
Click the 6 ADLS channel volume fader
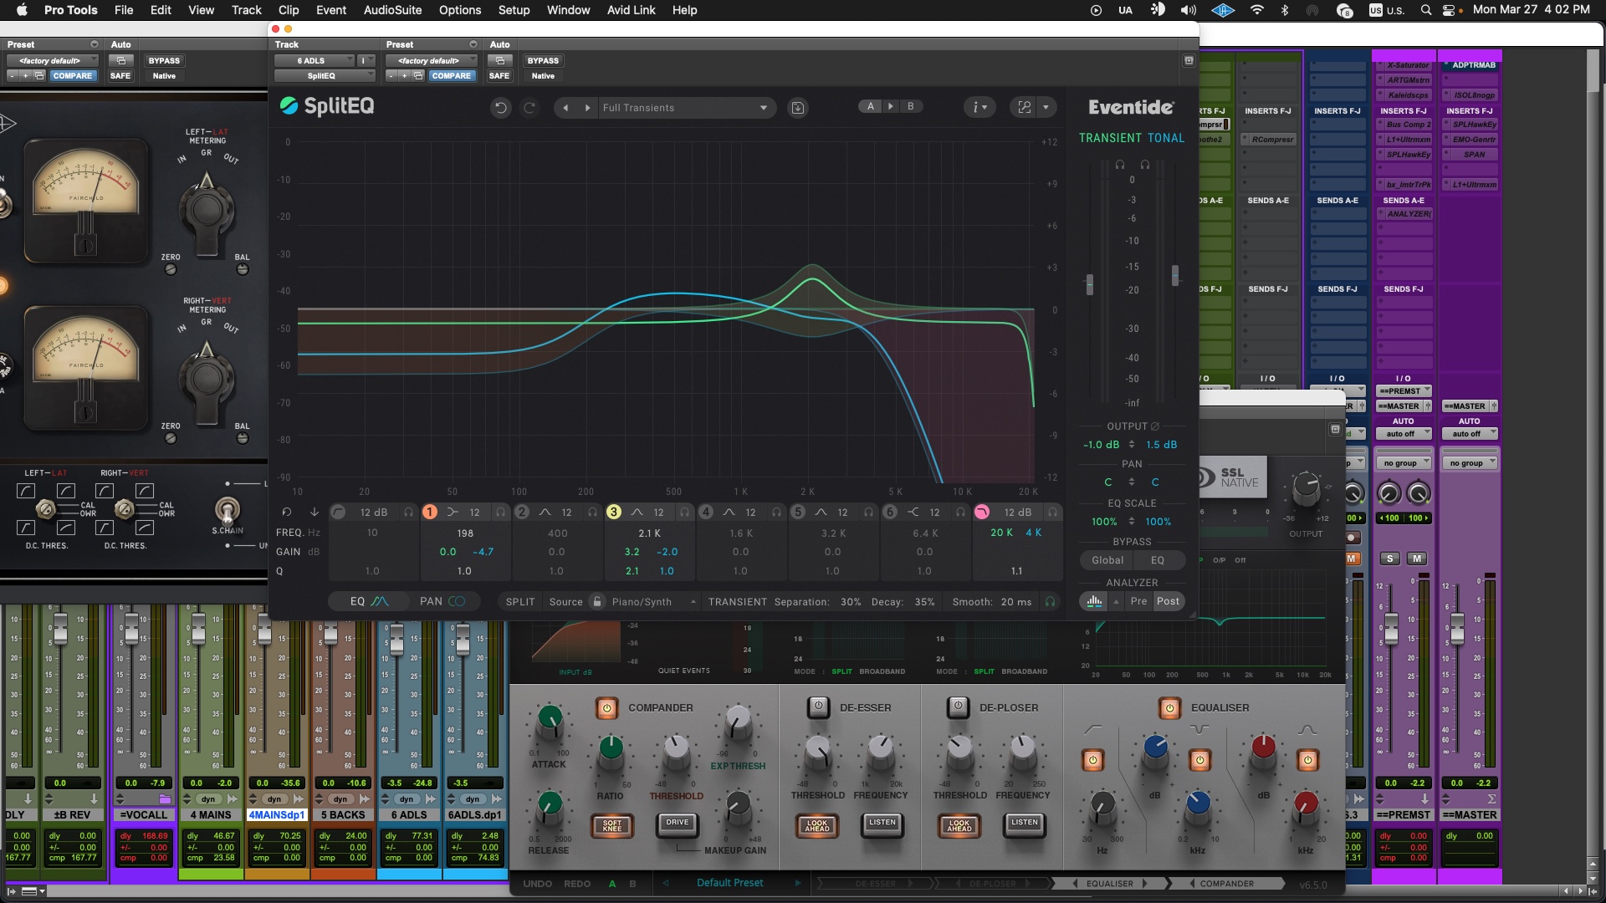pos(396,640)
